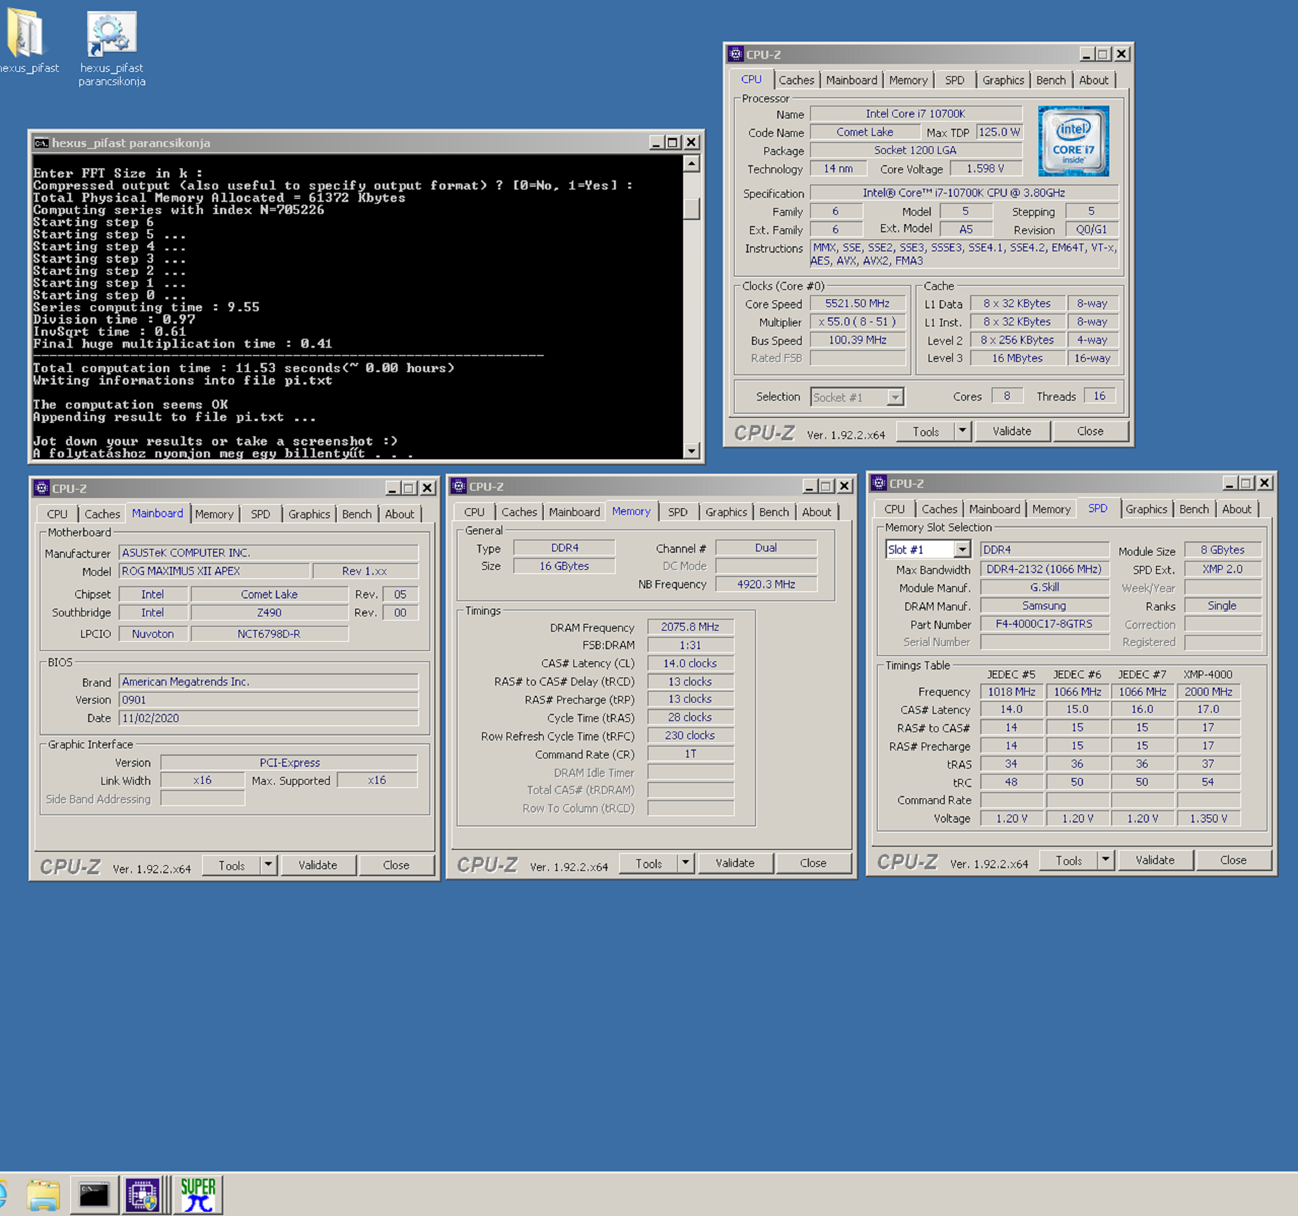The width and height of the screenshot is (1298, 1216).
Task: Click command prompt icon in taskbar
Action: coord(94,1194)
